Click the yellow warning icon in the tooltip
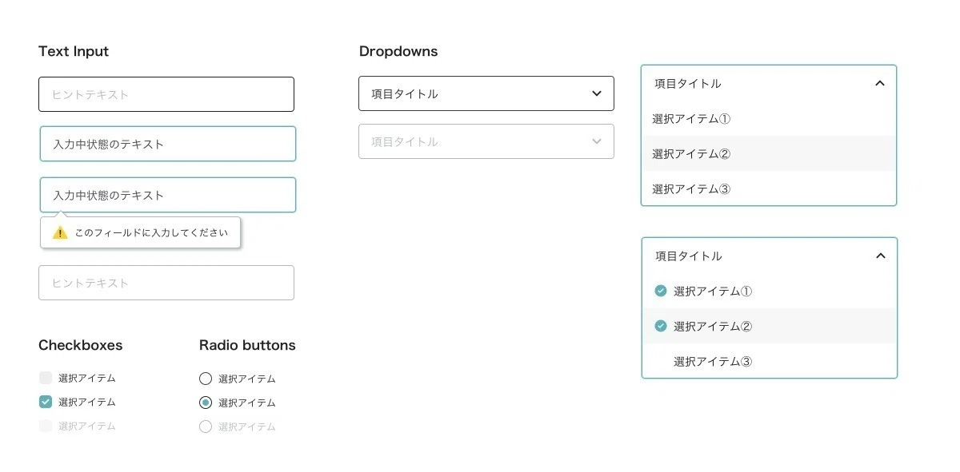 tap(60, 232)
